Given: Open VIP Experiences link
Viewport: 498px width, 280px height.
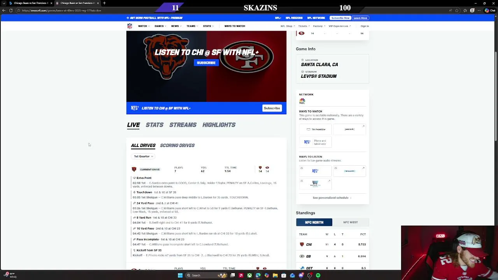Looking at the screenshot, I should (x=339, y=26).
